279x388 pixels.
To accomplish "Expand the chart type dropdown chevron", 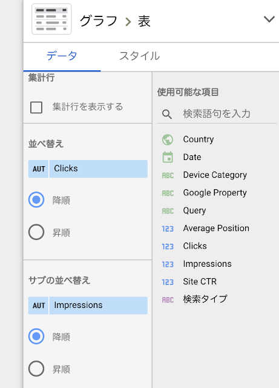I will point(269,19).
